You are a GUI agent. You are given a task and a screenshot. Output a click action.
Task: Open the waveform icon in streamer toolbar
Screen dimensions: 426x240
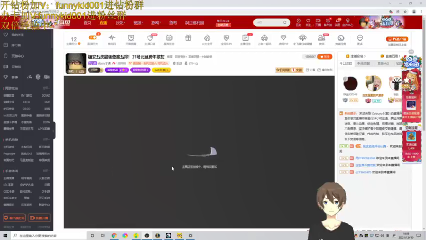pos(112,37)
